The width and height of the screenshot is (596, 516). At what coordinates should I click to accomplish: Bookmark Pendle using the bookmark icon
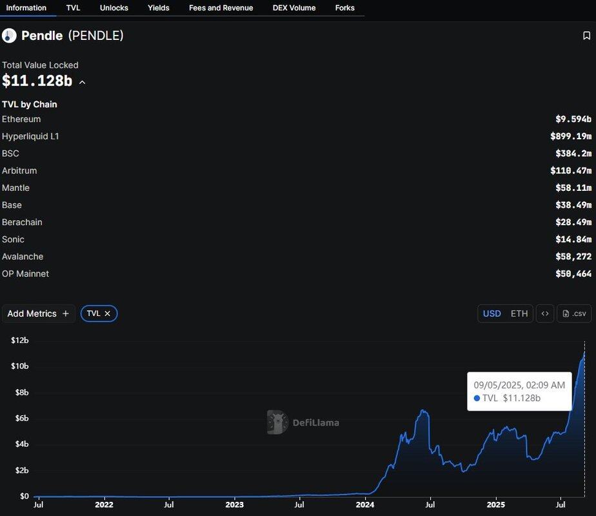pos(586,35)
